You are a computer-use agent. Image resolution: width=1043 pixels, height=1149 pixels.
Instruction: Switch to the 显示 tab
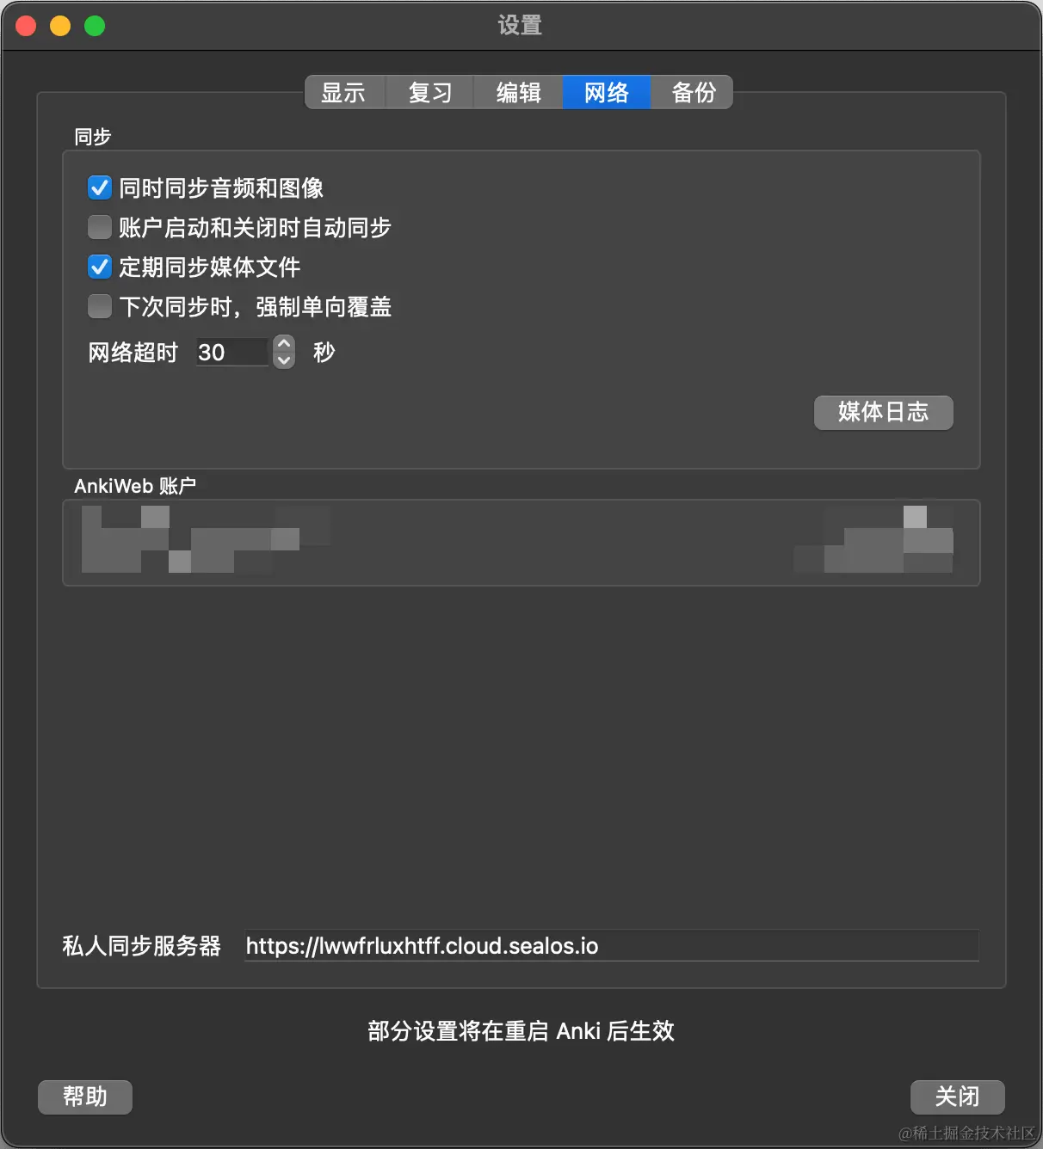click(x=344, y=92)
